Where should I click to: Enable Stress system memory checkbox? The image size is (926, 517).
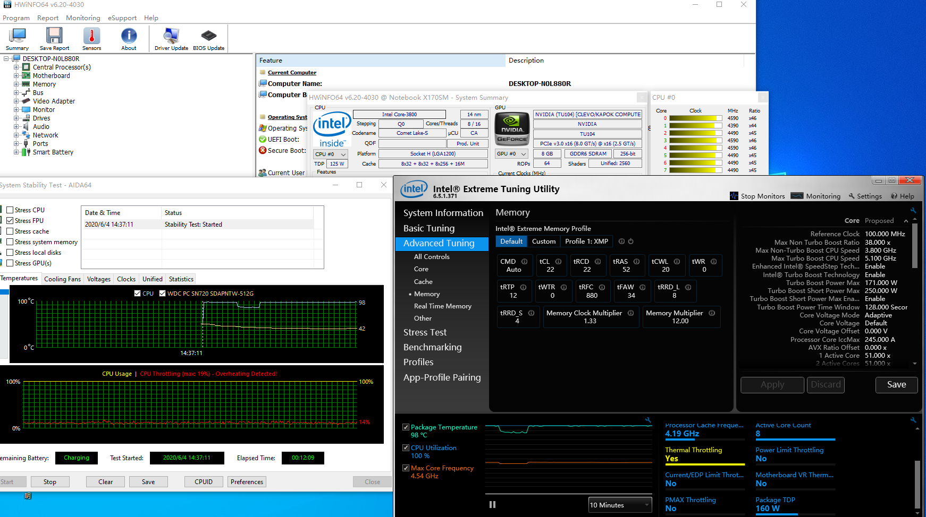10,242
